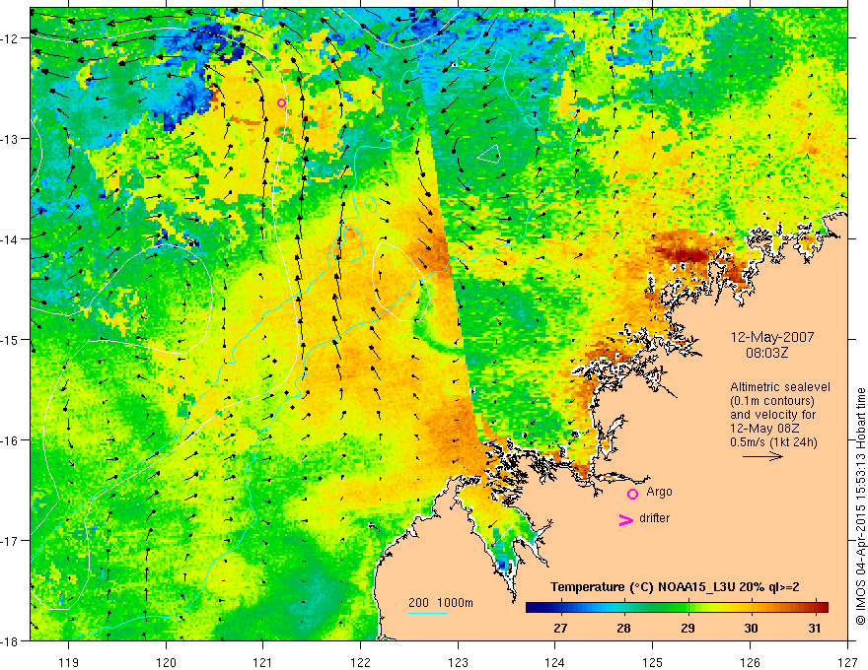
Task: Click latitude axis label -17
Action: click(12, 541)
